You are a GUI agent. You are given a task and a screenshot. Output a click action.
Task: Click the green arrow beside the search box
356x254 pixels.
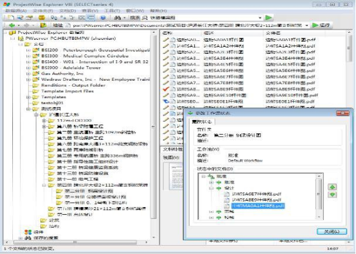(x=269, y=17)
